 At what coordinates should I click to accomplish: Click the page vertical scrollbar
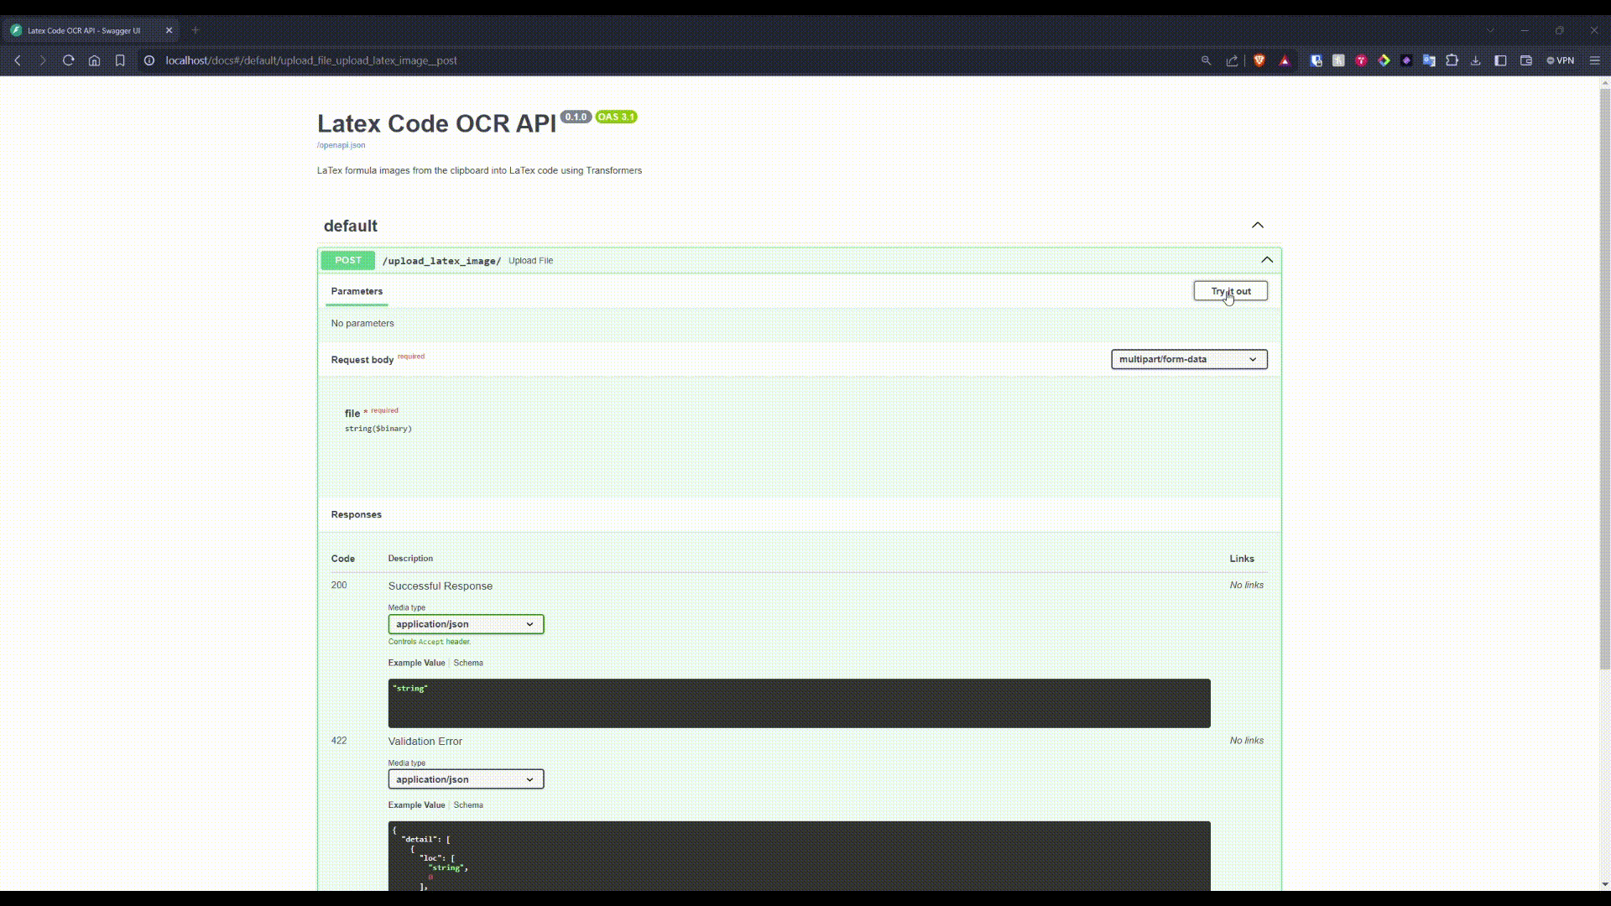pyautogui.click(x=1605, y=377)
